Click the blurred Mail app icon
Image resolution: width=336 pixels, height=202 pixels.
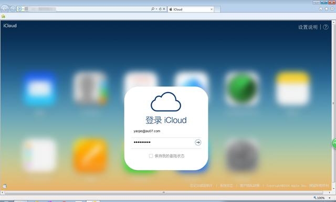(39, 88)
